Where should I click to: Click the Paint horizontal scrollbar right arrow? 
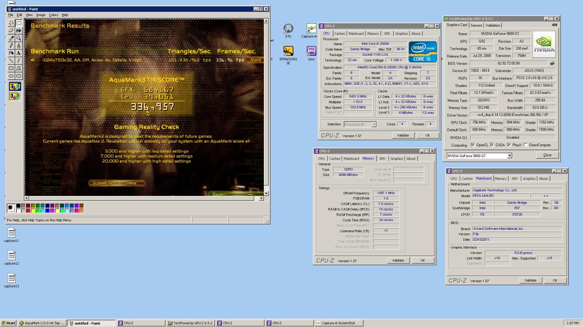261,198
